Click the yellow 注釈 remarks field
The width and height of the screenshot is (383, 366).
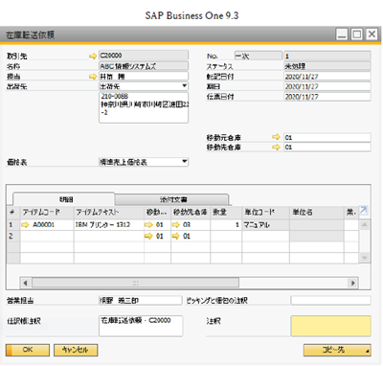[331, 326]
